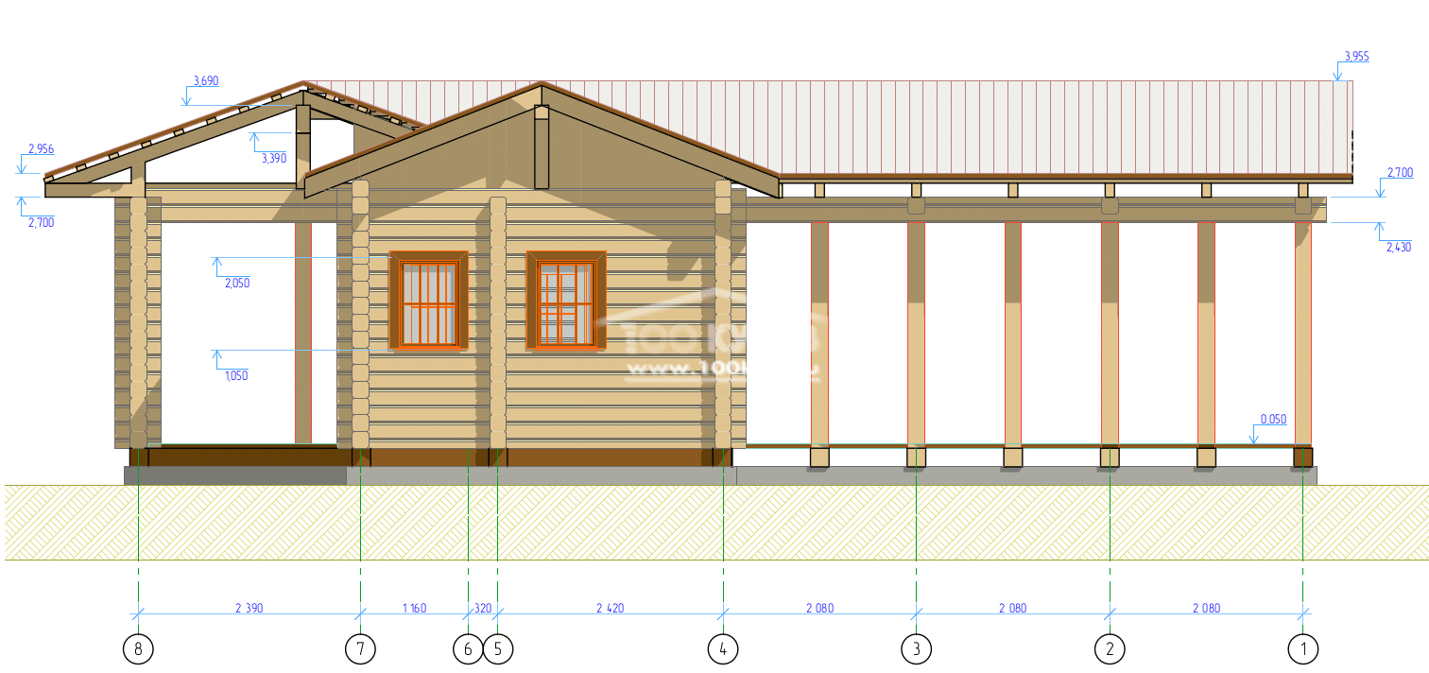Click grid axis marker 5
The image size is (1429, 673).
[498, 649]
